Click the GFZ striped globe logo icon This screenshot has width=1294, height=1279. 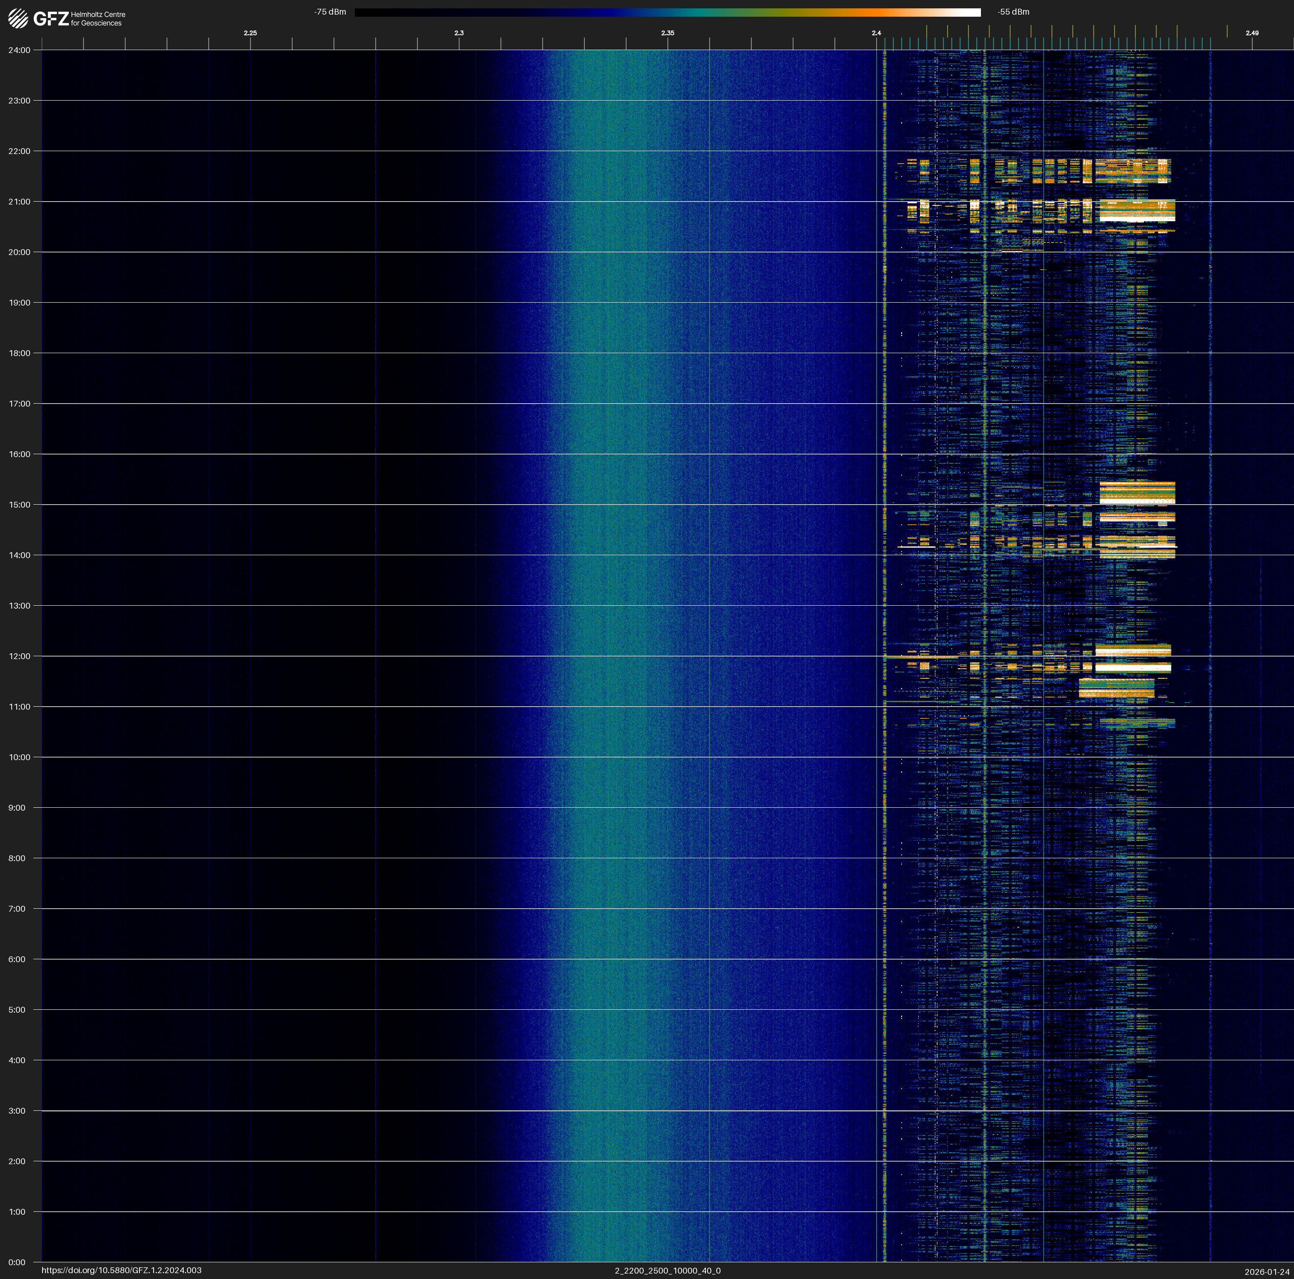click(18, 19)
